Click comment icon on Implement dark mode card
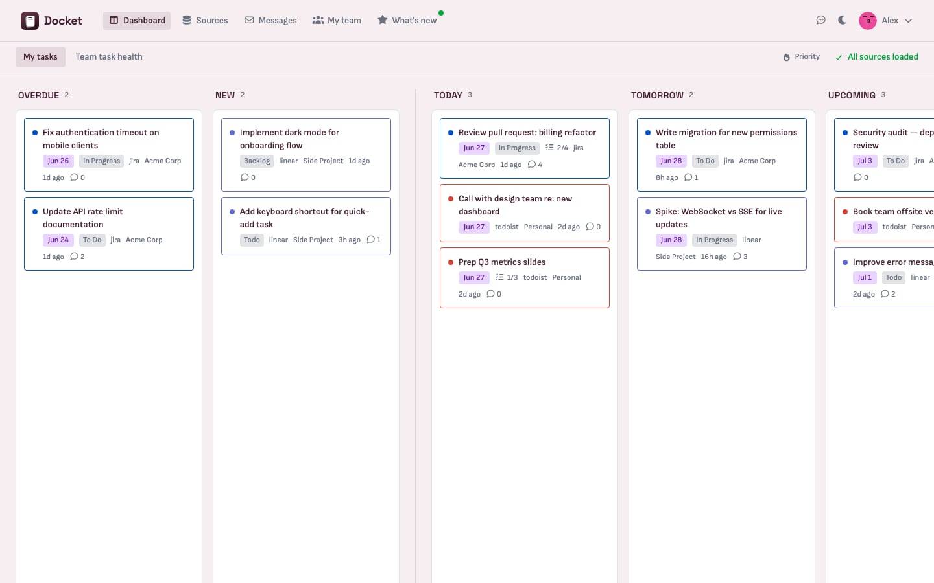This screenshot has height=583, width=934. coord(245,177)
